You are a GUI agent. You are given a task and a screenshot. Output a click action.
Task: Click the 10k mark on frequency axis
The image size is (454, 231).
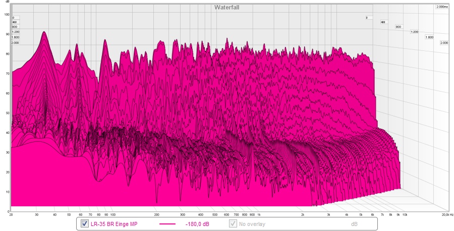[x=404, y=214]
